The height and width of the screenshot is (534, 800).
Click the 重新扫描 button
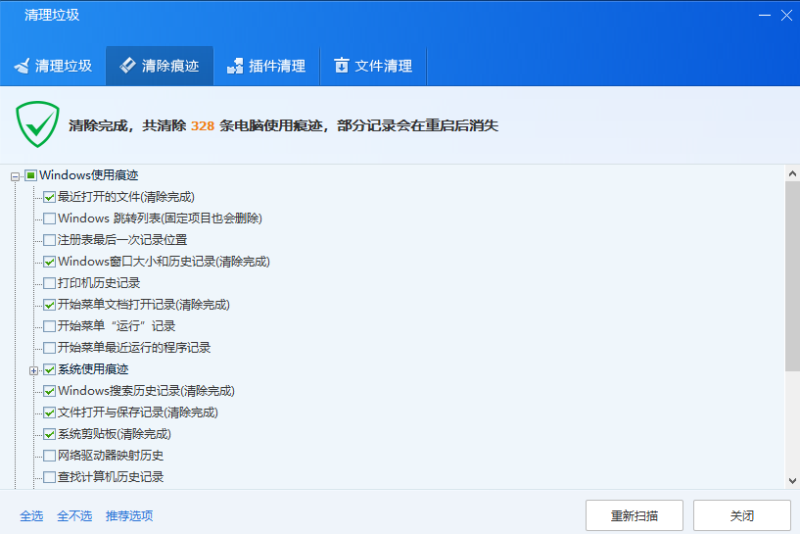(635, 515)
